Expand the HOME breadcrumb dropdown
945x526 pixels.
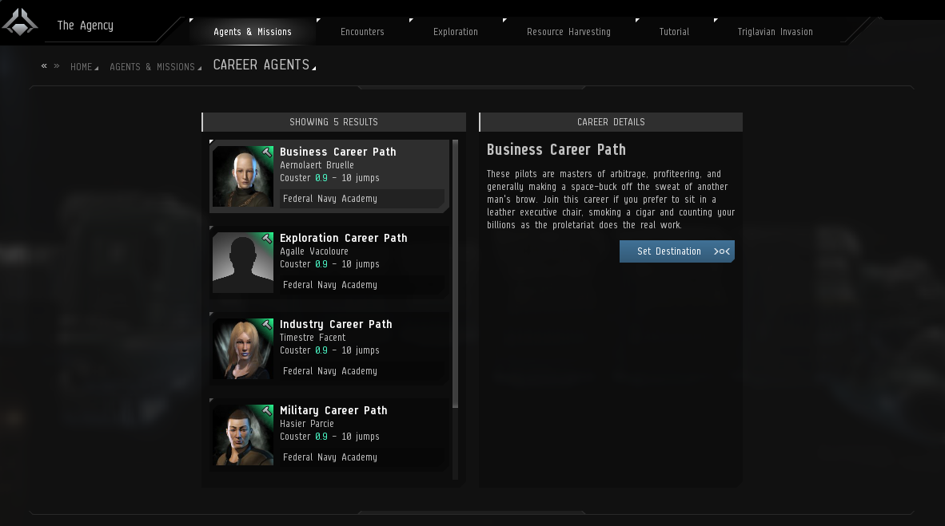coord(97,69)
